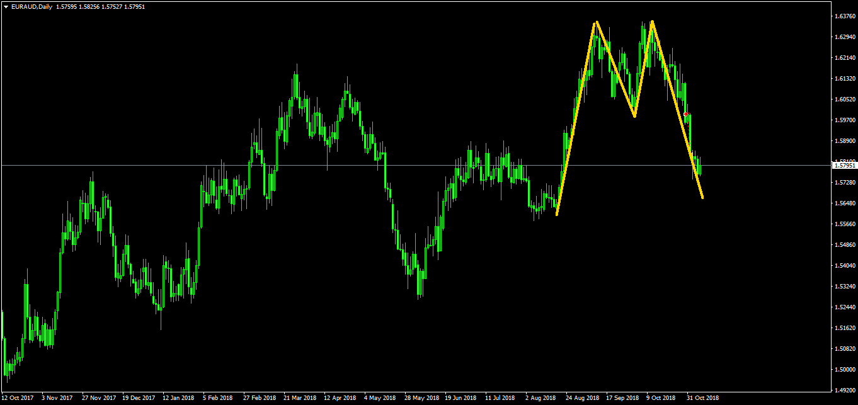Click the 12 Oct 2017 date label

coord(16,398)
